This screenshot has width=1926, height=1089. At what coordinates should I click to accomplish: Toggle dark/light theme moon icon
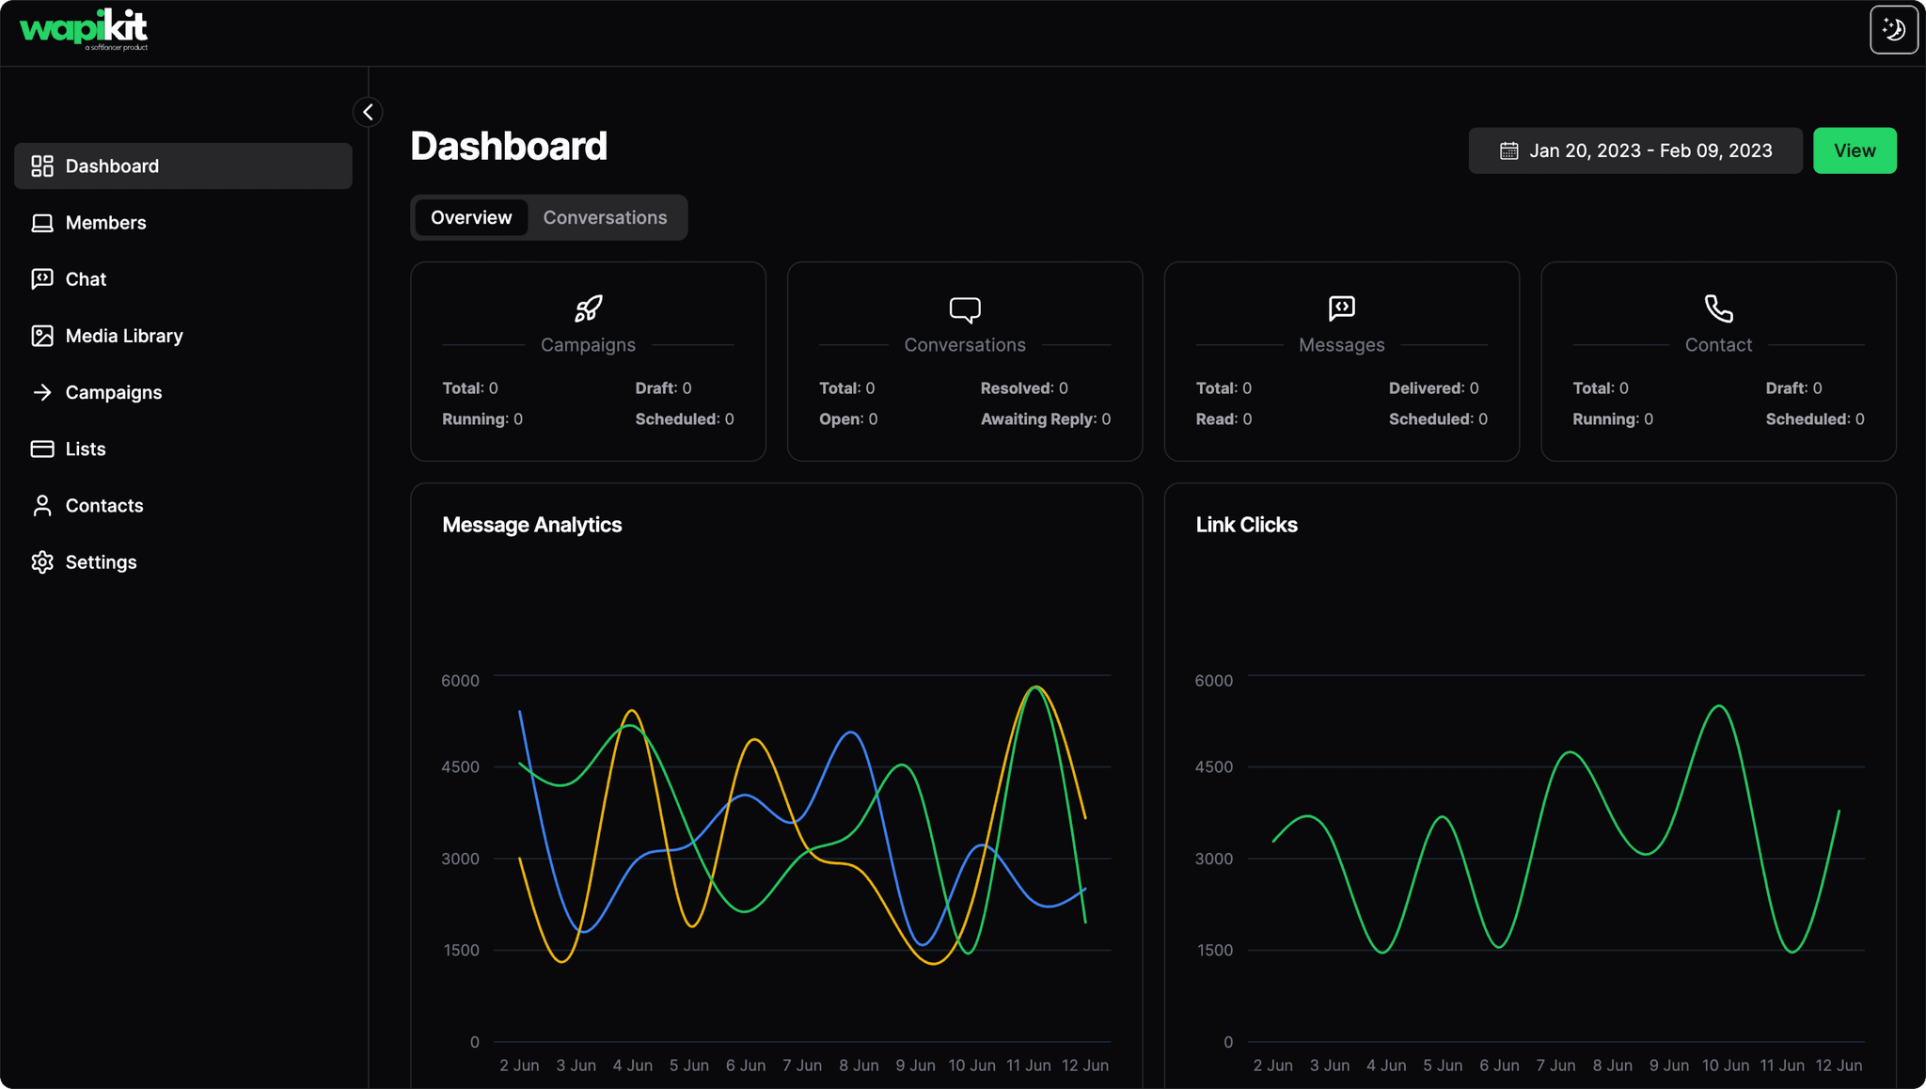(1893, 29)
